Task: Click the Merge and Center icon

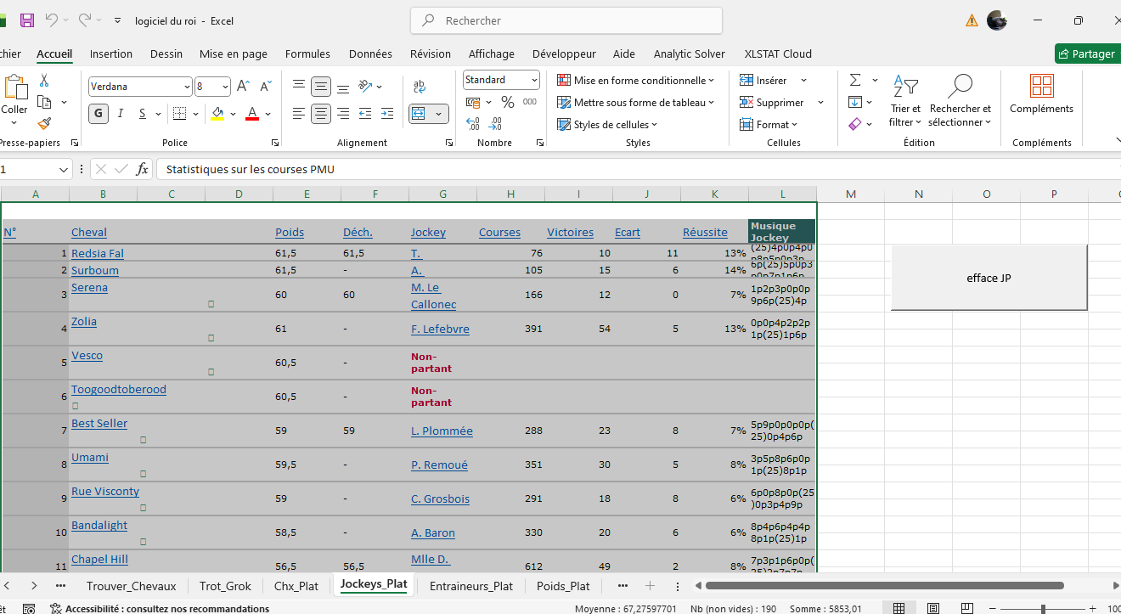Action: point(418,114)
